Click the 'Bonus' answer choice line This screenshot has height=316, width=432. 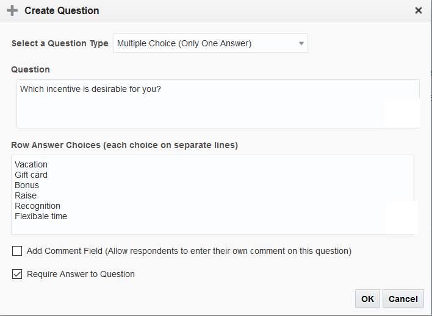click(27, 185)
